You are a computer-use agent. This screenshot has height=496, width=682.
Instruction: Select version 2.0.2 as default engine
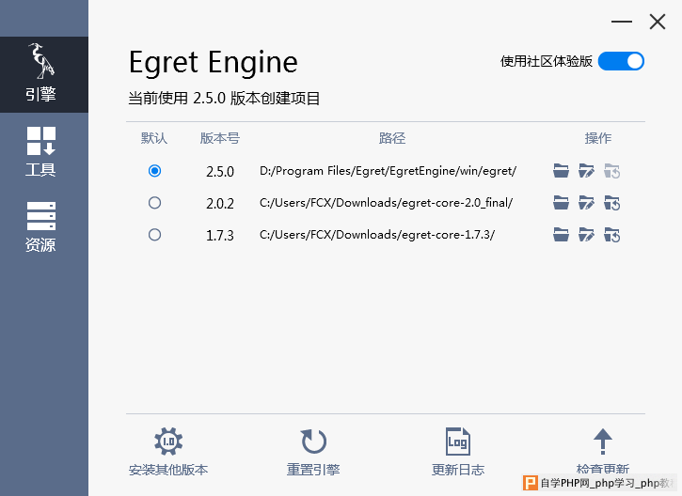154,203
